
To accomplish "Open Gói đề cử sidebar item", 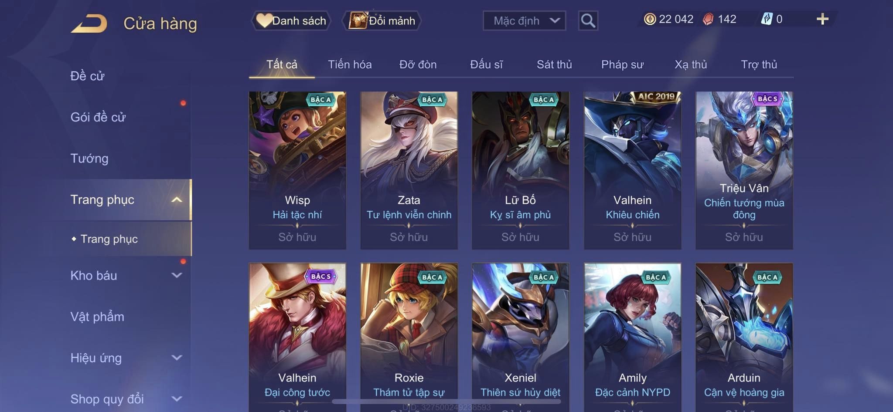I will [x=98, y=117].
